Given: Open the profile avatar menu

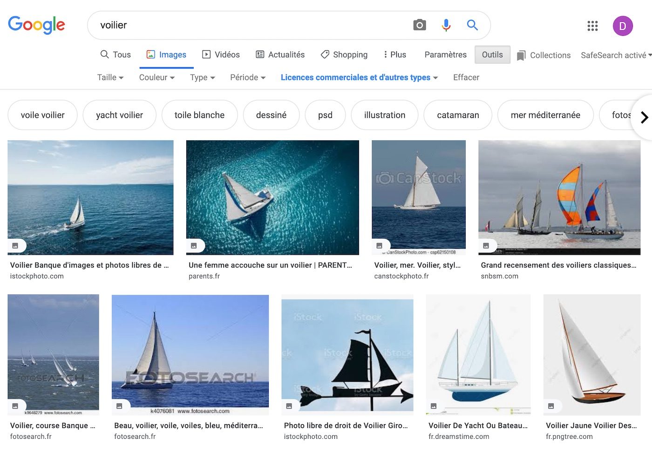Looking at the screenshot, I should tap(623, 26).
